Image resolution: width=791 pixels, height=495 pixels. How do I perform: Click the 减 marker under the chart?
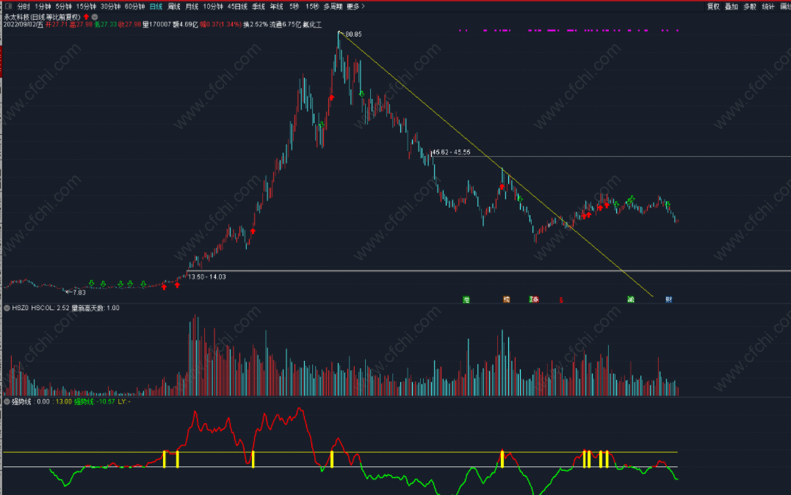click(631, 300)
